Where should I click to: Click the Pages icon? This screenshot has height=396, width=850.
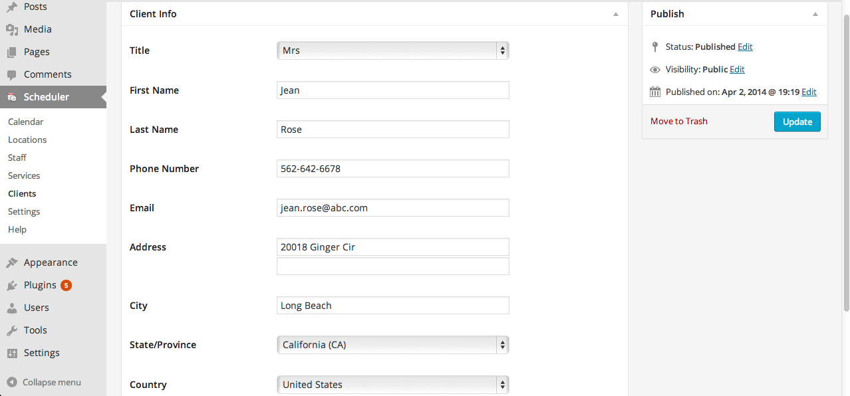pyautogui.click(x=12, y=52)
